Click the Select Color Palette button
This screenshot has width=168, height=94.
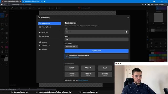pos(71,46)
